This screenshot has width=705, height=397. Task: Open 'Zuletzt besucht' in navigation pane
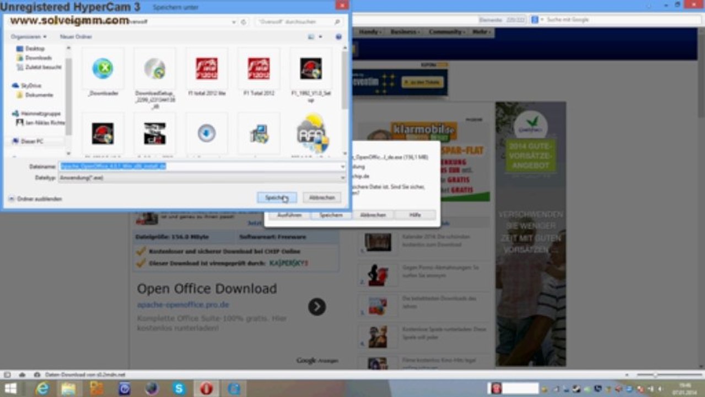(x=42, y=67)
